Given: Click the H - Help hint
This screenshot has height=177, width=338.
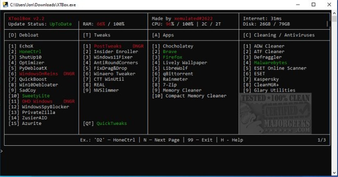Looking at the screenshot, I should coord(232,140).
